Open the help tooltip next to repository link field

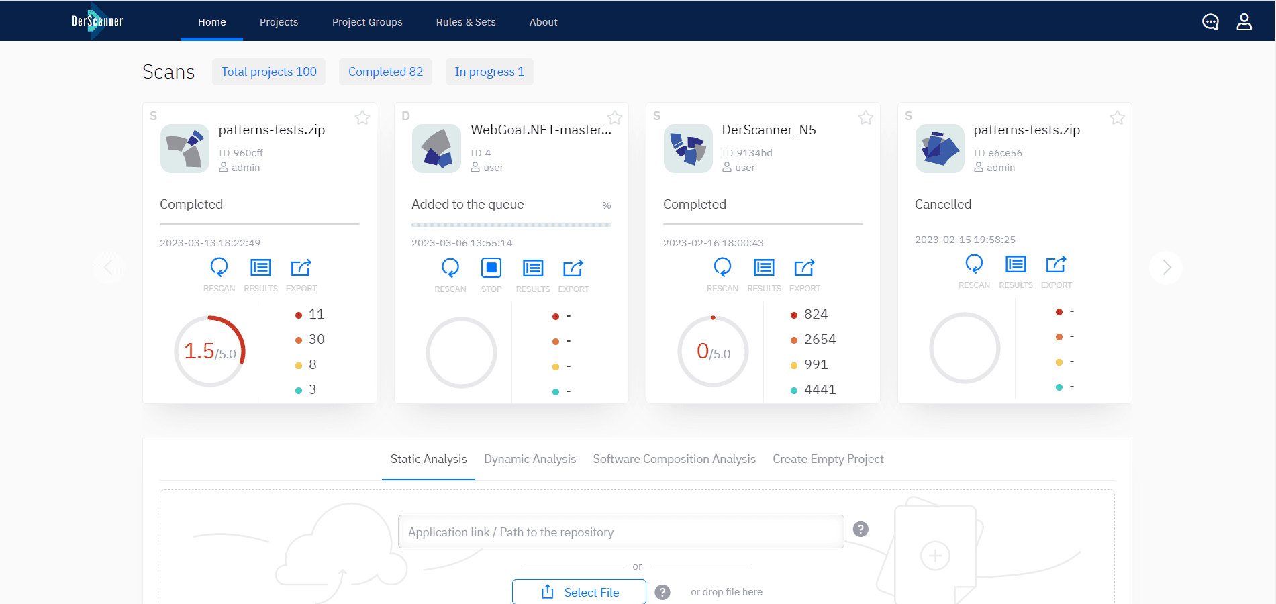pos(861,530)
